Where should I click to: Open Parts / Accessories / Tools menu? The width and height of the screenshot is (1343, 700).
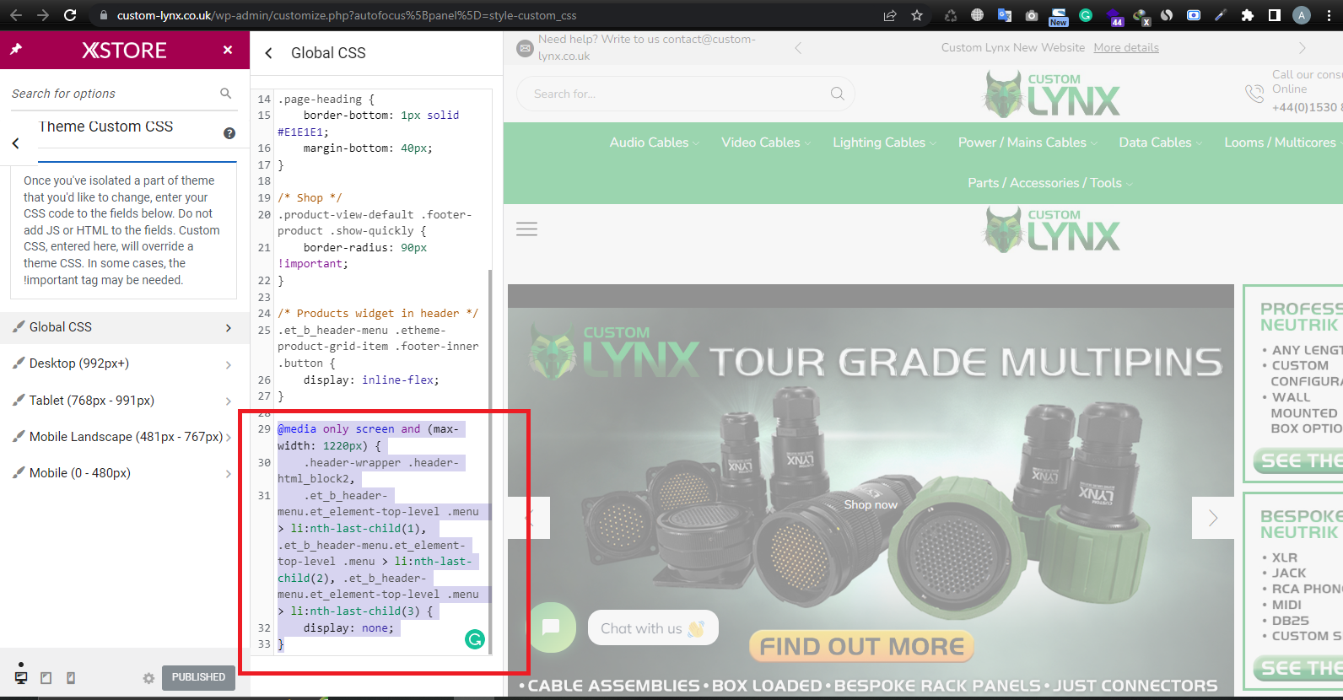(x=1049, y=183)
